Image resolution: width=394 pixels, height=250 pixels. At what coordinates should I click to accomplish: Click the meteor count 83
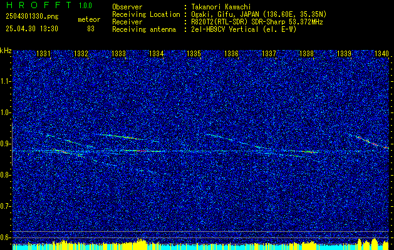pyautogui.click(x=91, y=29)
